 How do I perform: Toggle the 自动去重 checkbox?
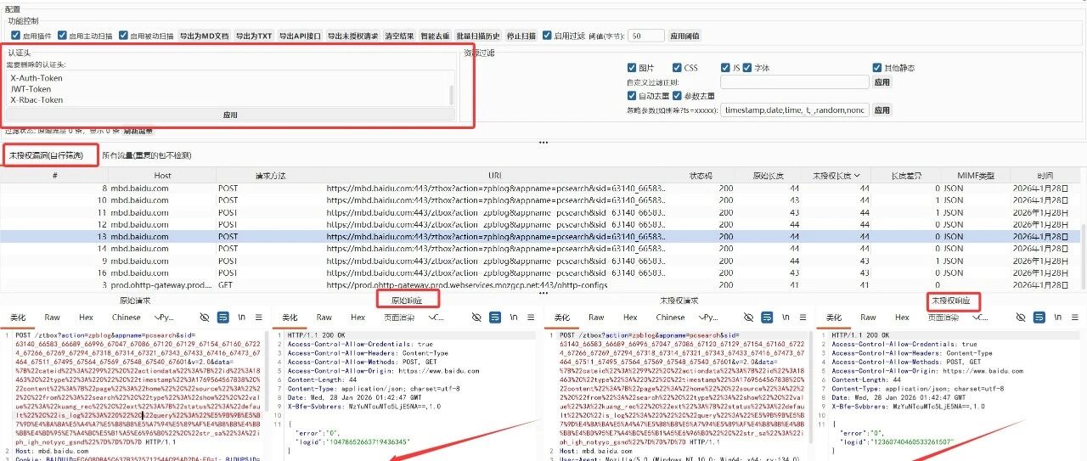631,96
